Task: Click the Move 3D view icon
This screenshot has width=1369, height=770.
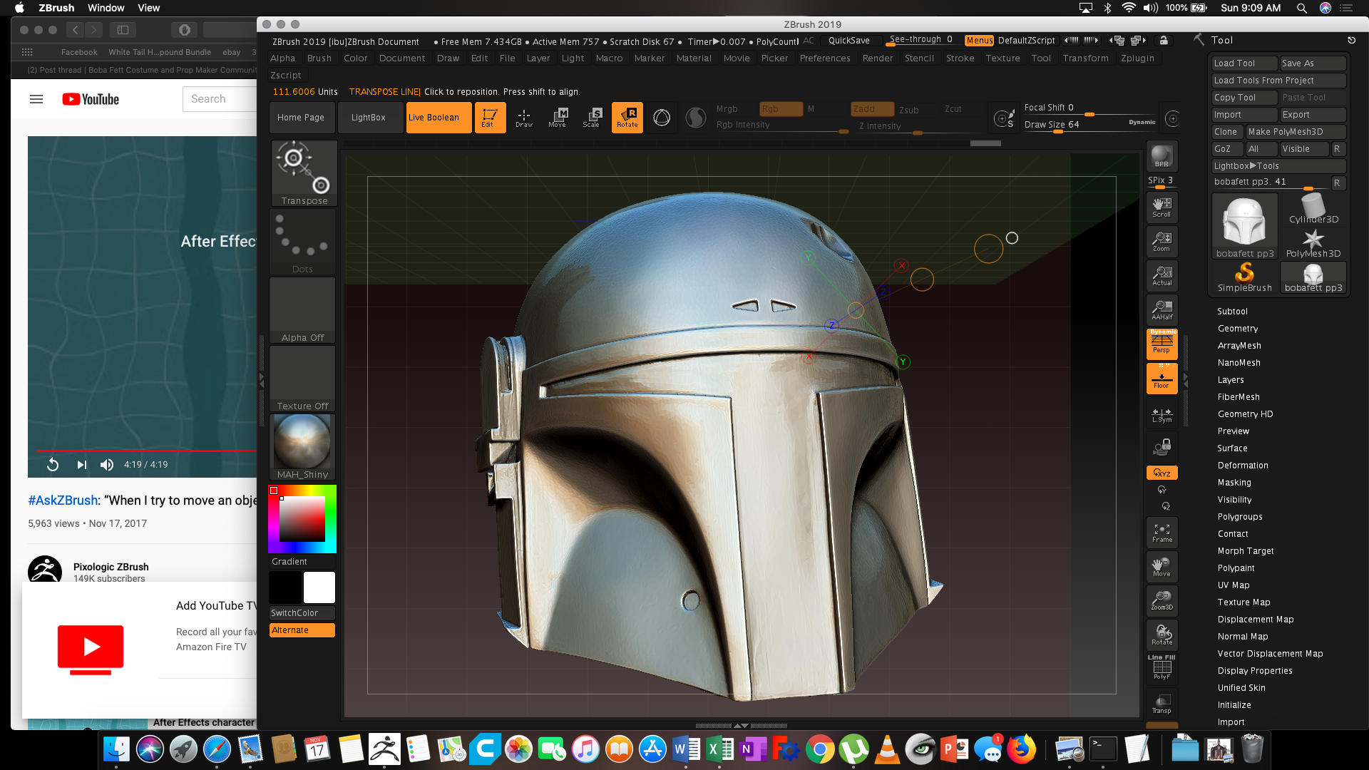Action: pos(1162,567)
